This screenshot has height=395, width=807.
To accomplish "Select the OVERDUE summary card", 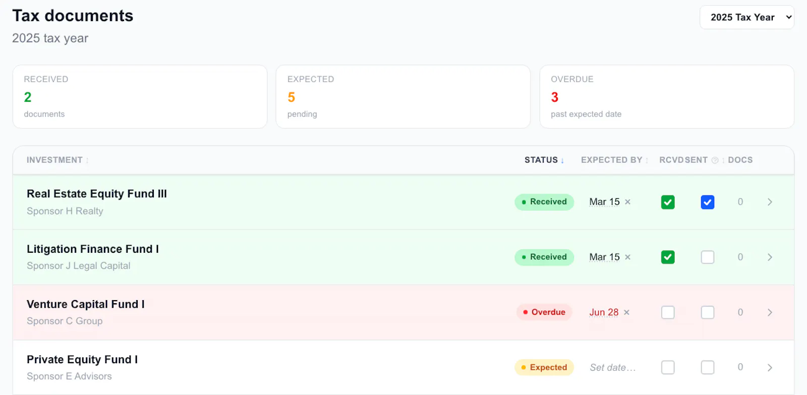I will (x=667, y=96).
